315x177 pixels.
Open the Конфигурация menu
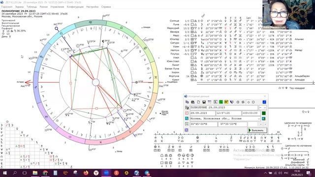pyautogui.click(x=75, y=7)
